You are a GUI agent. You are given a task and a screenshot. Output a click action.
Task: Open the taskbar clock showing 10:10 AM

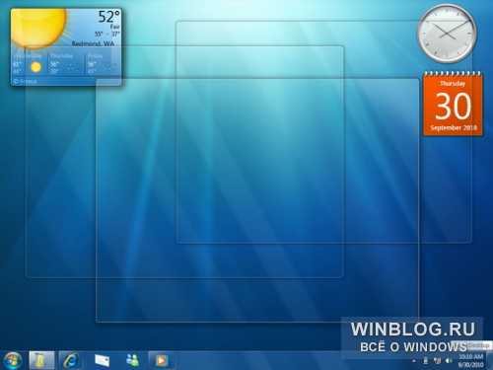471,360
